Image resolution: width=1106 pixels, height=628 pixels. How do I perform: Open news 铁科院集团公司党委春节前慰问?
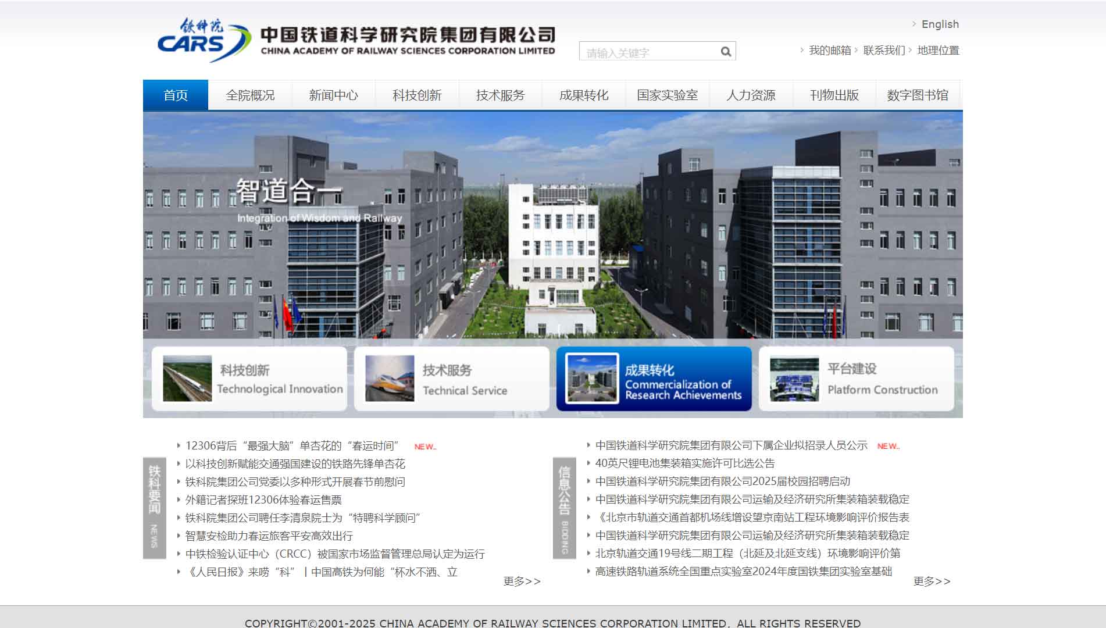pyautogui.click(x=295, y=482)
